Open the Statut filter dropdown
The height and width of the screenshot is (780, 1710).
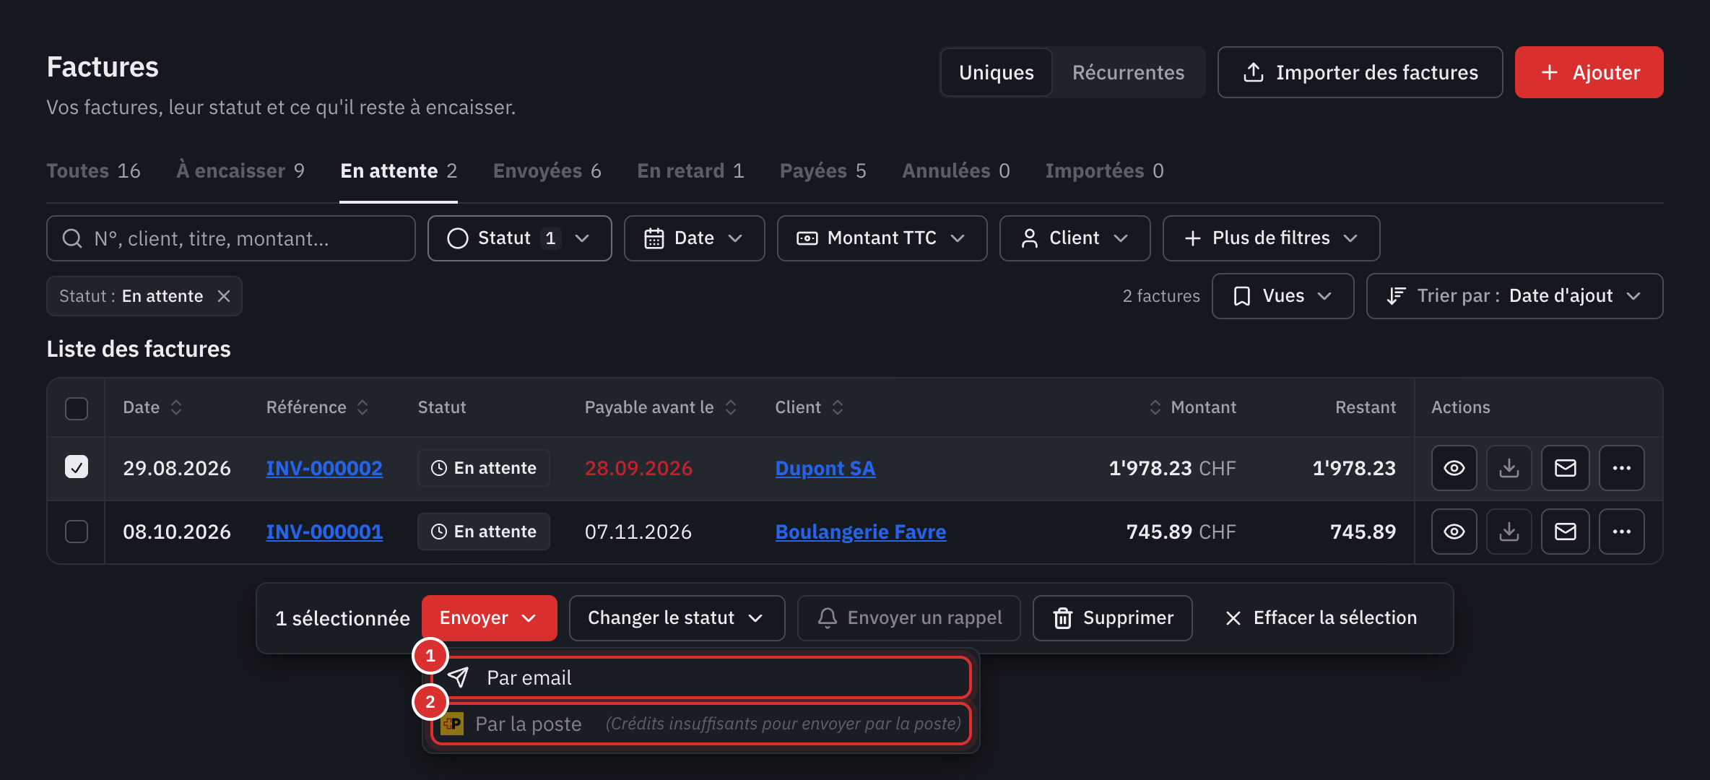(519, 238)
